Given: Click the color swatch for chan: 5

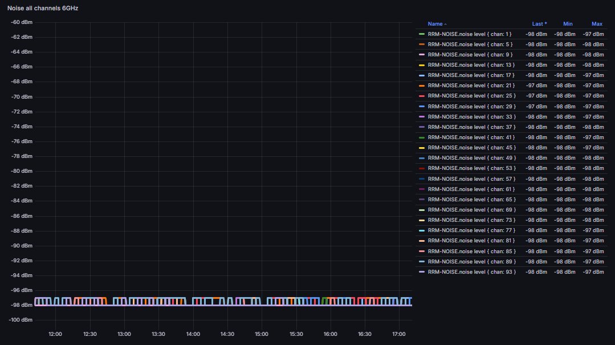Looking at the screenshot, I should coord(422,44).
